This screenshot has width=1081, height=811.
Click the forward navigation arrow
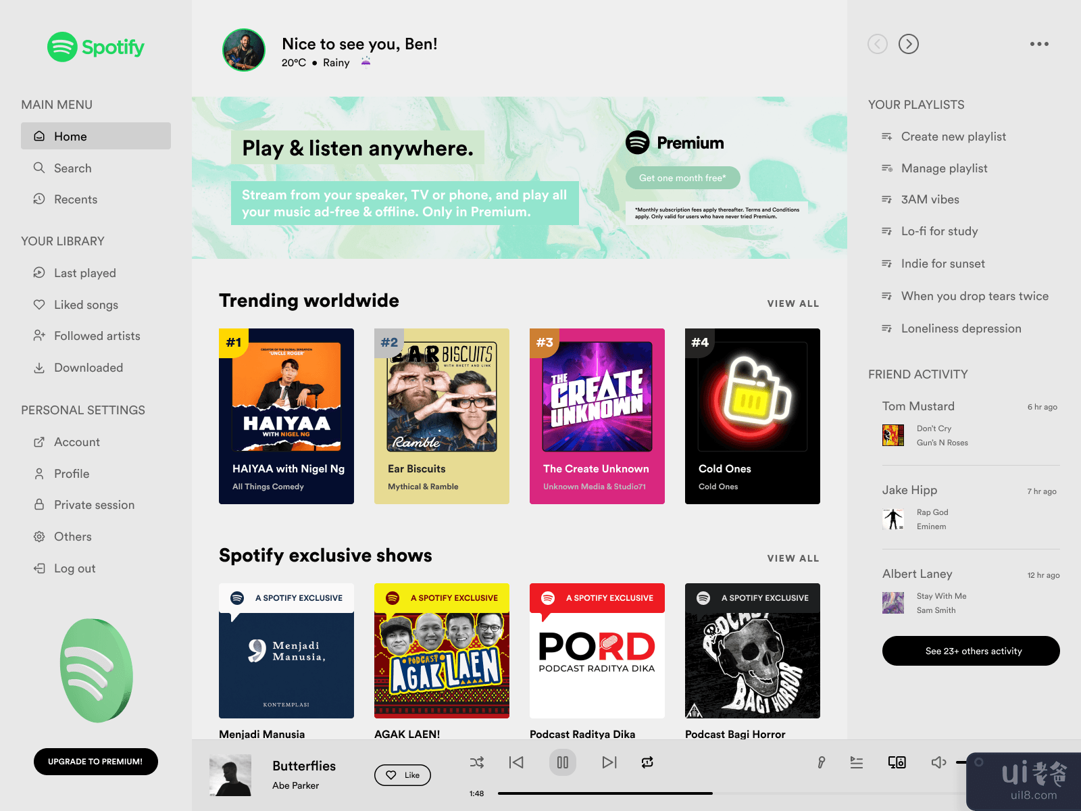(x=909, y=44)
